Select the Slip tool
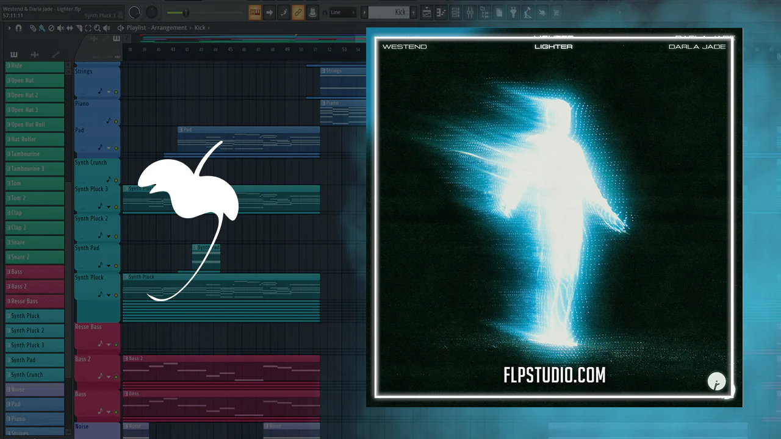The height and width of the screenshot is (439, 781). click(70, 28)
